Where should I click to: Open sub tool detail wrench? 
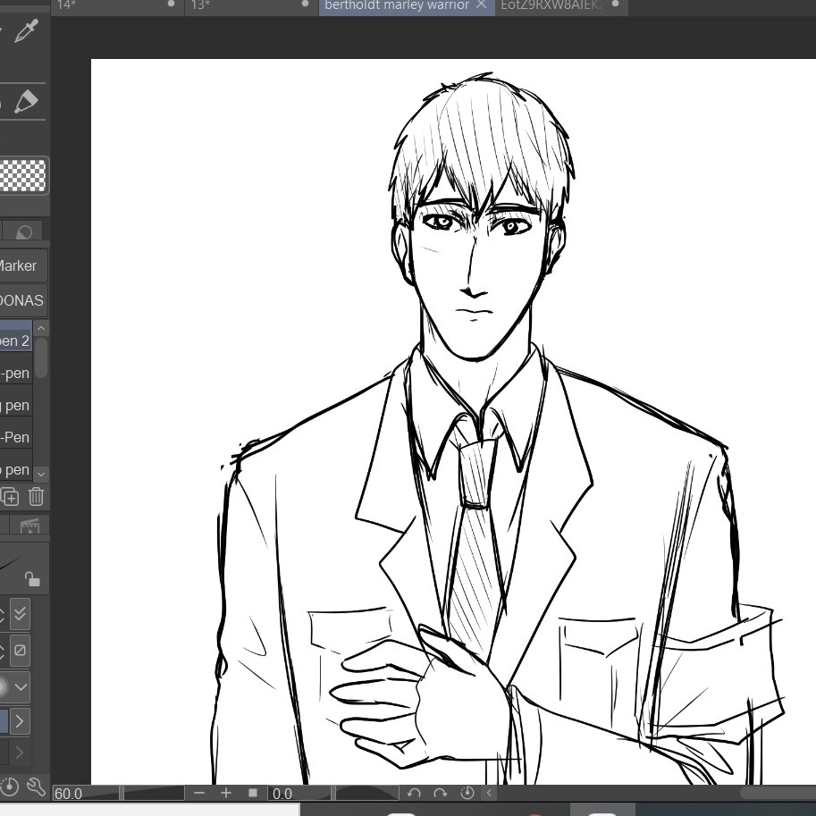pos(36,787)
